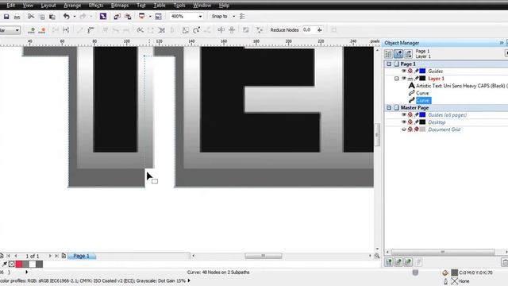Click the Welcome screen icon

tap(158, 16)
